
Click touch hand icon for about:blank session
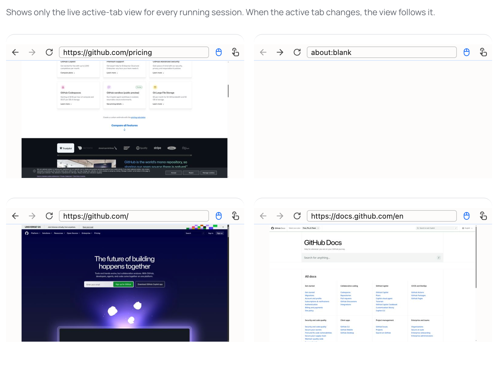(x=483, y=52)
